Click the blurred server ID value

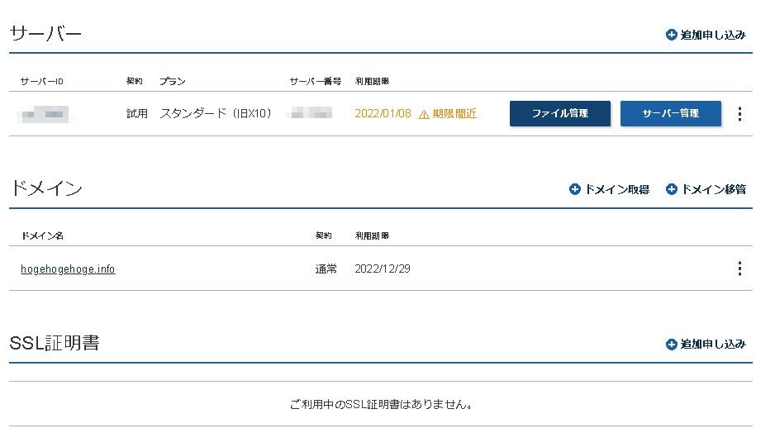(x=45, y=114)
